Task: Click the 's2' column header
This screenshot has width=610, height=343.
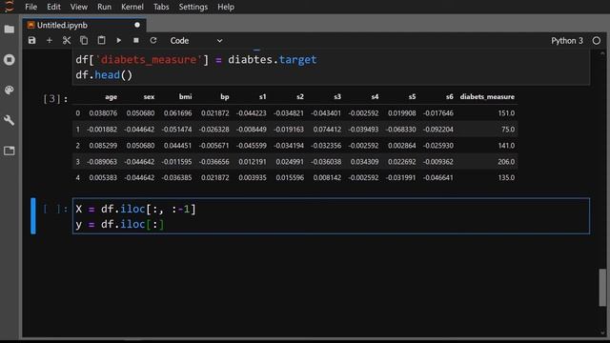Action: [300, 97]
